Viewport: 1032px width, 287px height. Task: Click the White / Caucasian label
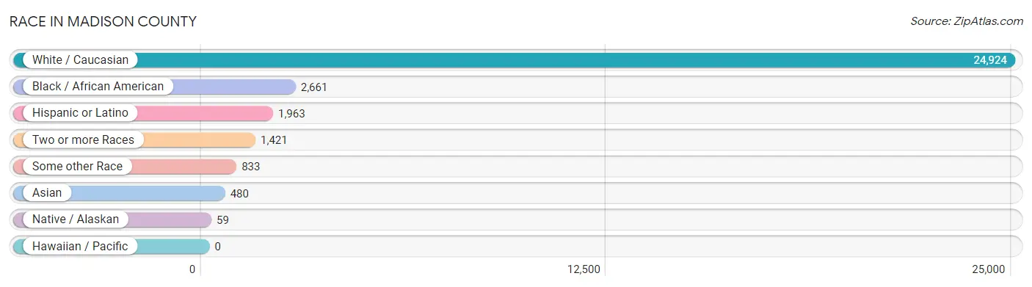tap(80, 60)
